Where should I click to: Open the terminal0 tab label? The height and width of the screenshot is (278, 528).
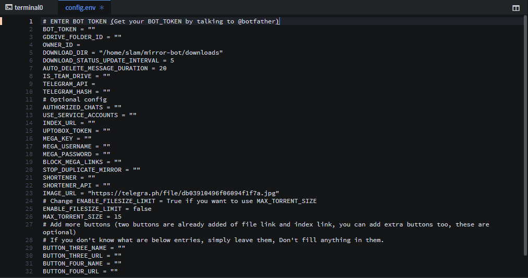pyautogui.click(x=29, y=8)
